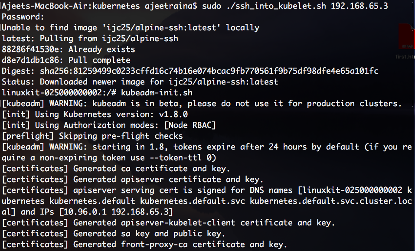The width and height of the screenshot is (415, 251).
Task: Click the sha256 digest hash string
Action: 209,71
